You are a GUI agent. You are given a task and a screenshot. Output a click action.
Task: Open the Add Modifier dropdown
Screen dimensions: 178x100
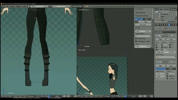(x=166, y=32)
